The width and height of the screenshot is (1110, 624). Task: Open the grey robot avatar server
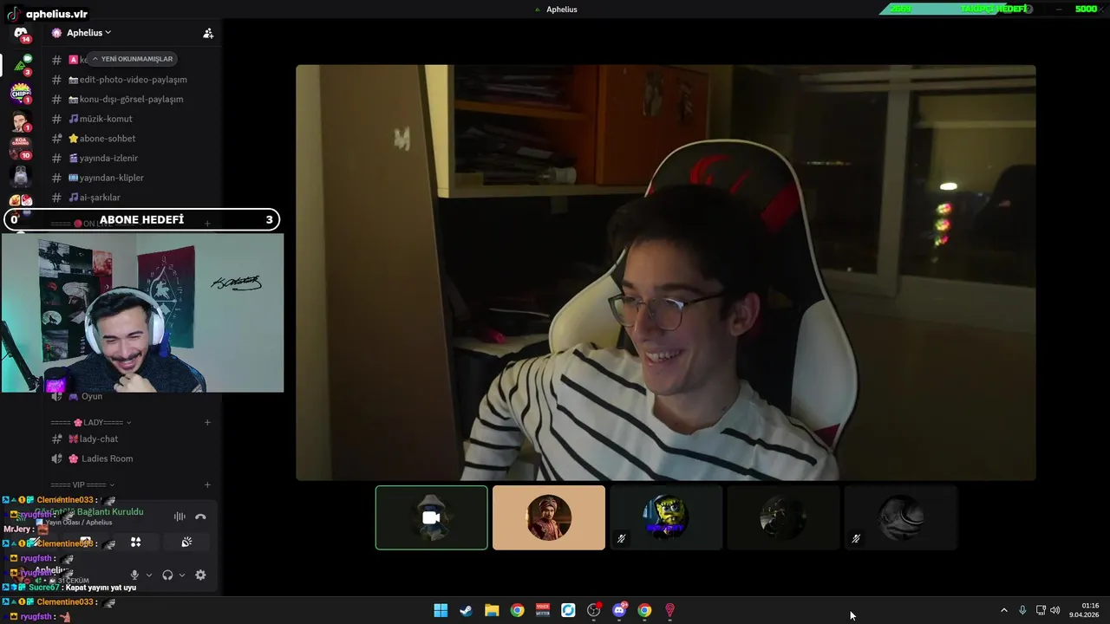coord(21,176)
